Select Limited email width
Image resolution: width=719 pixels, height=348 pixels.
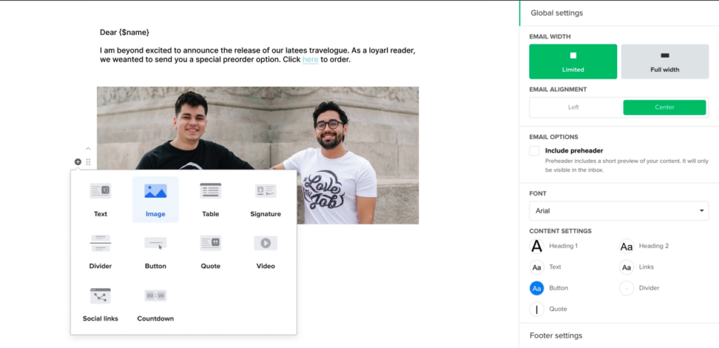pos(573,61)
